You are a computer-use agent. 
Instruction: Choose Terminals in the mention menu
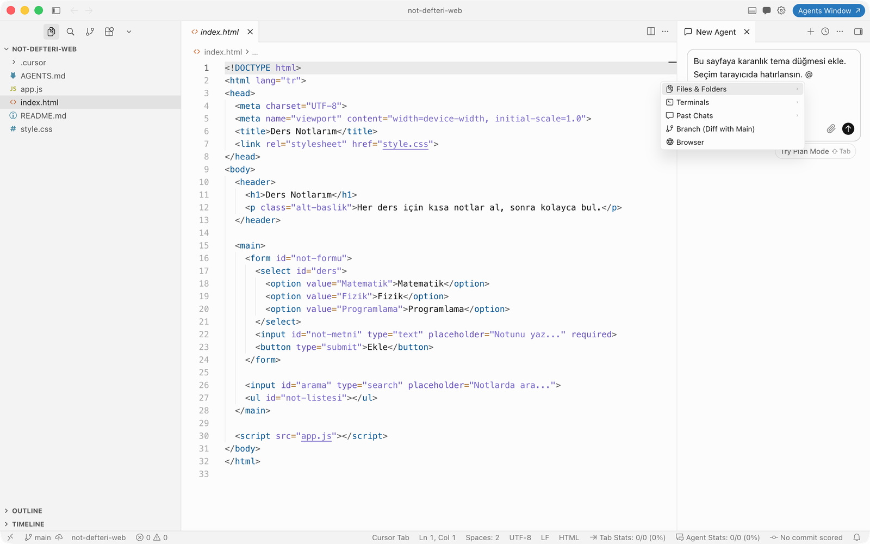732,102
